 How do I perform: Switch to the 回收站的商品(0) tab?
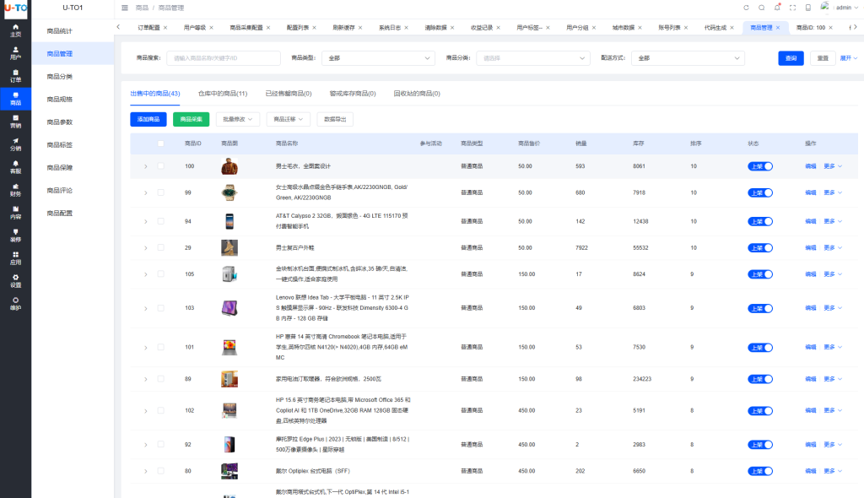tap(417, 94)
